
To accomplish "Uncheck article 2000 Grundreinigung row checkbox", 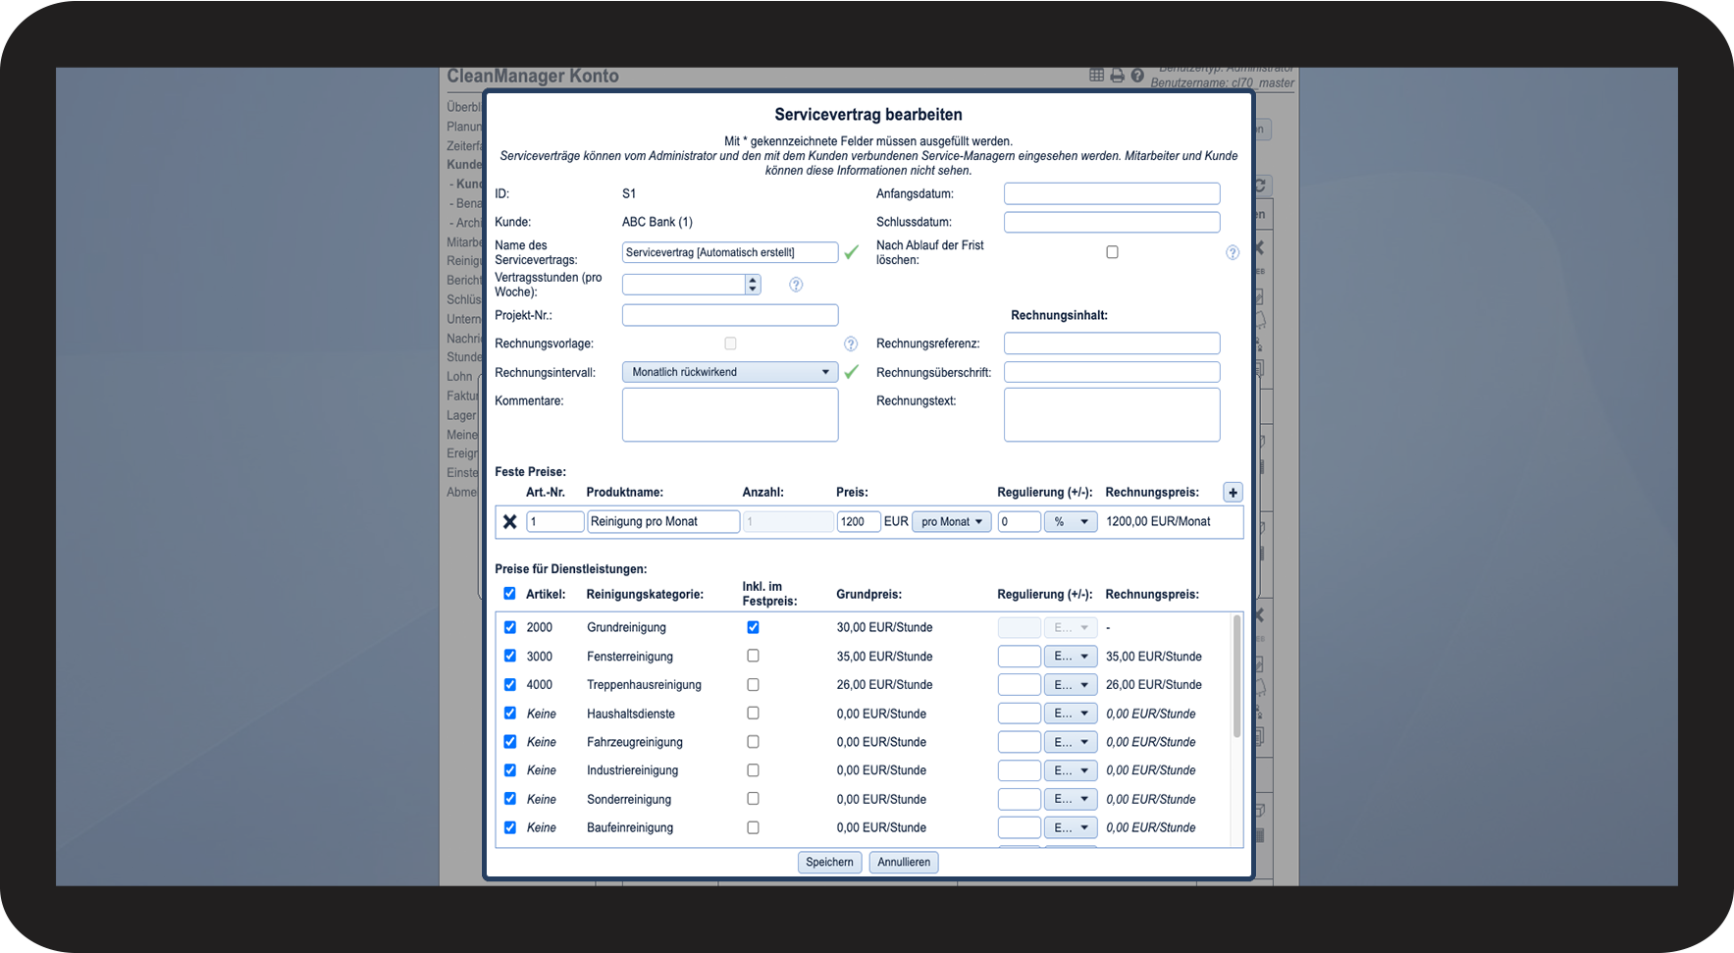I will pyautogui.click(x=509, y=627).
